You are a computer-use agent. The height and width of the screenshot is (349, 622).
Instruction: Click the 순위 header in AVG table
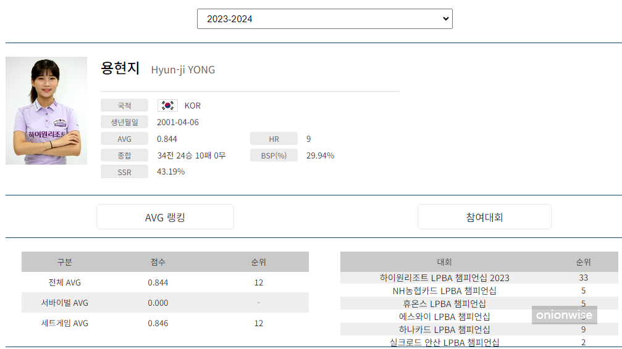[259, 262]
